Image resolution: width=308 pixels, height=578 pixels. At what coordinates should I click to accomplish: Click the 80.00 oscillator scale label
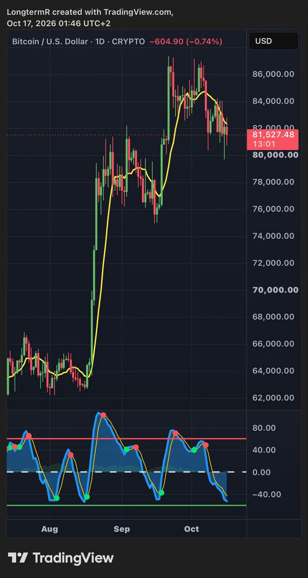(264, 428)
